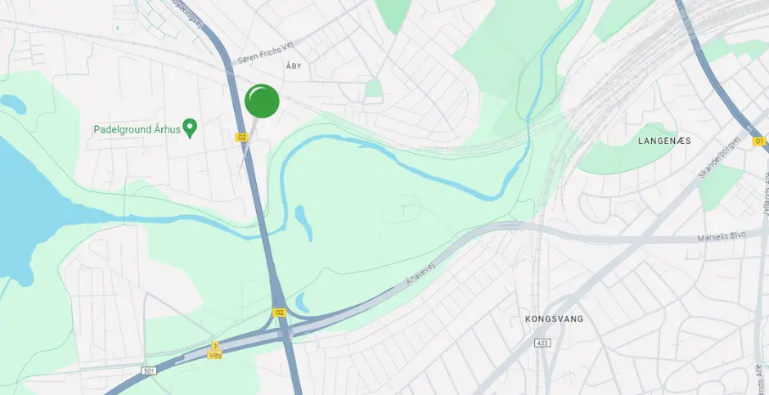Select the Skanderborgvej street label
This screenshot has width=769, height=395.
[719, 155]
